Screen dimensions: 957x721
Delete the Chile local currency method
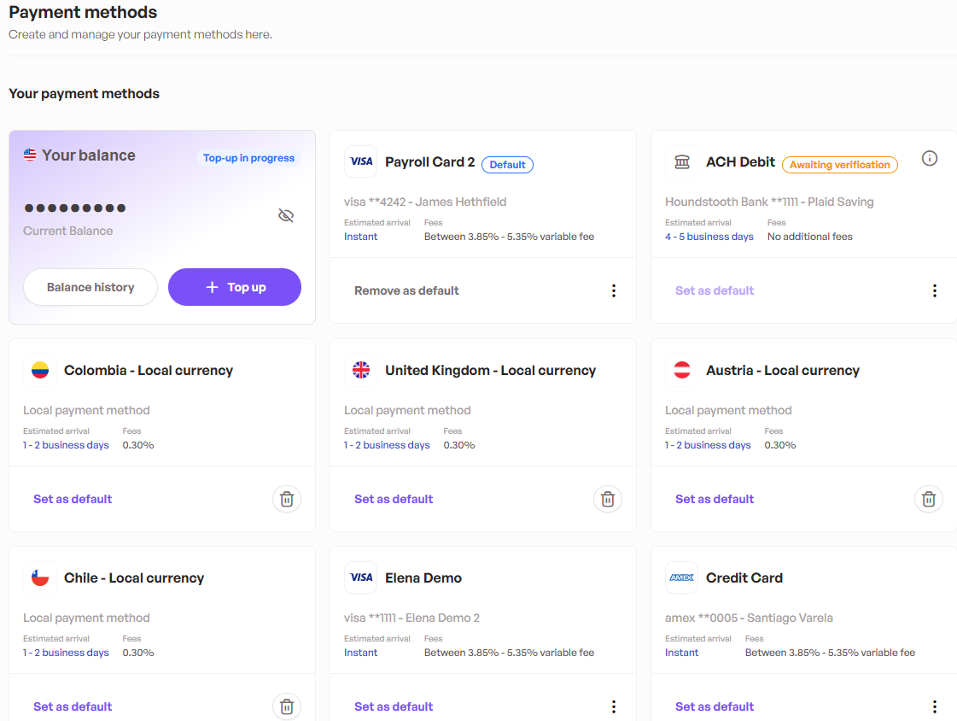point(286,707)
